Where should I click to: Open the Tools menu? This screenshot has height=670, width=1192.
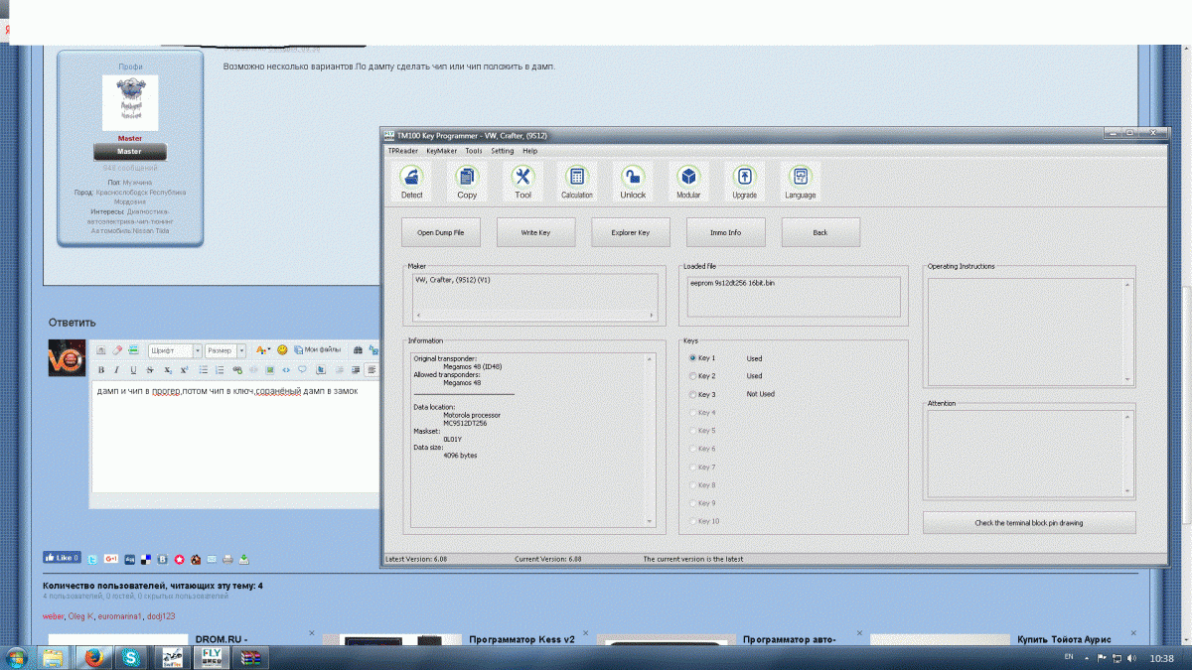(474, 151)
